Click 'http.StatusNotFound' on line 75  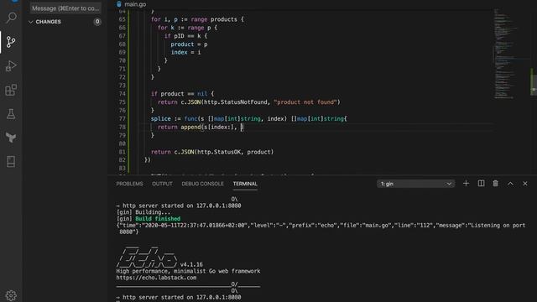pos(235,102)
